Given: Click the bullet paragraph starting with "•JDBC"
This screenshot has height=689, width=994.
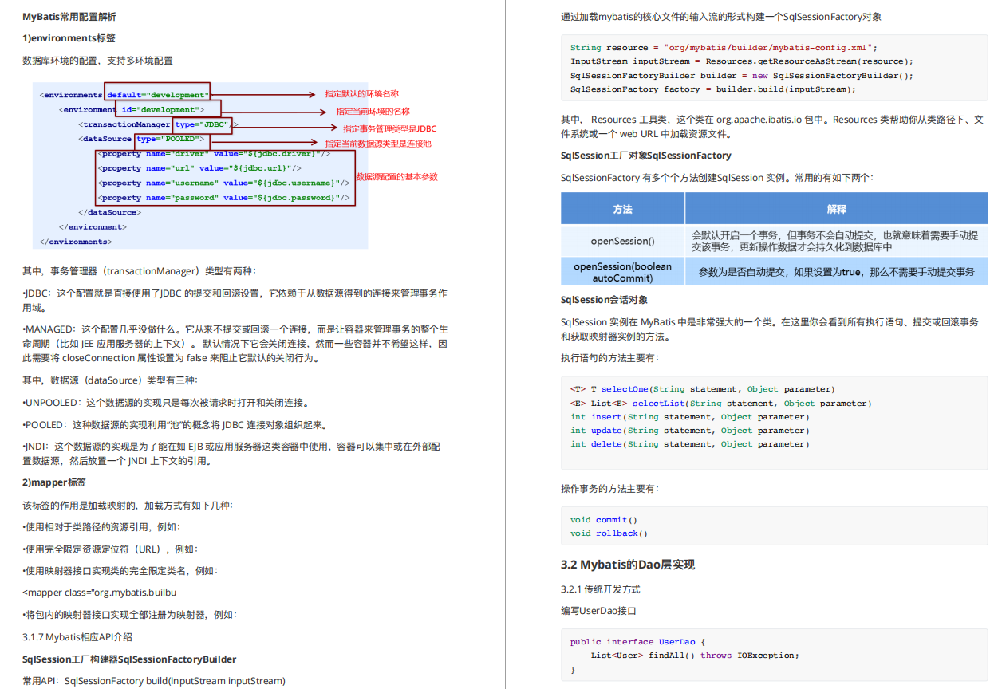Looking at the screenshot, I should tap(235, 301).
